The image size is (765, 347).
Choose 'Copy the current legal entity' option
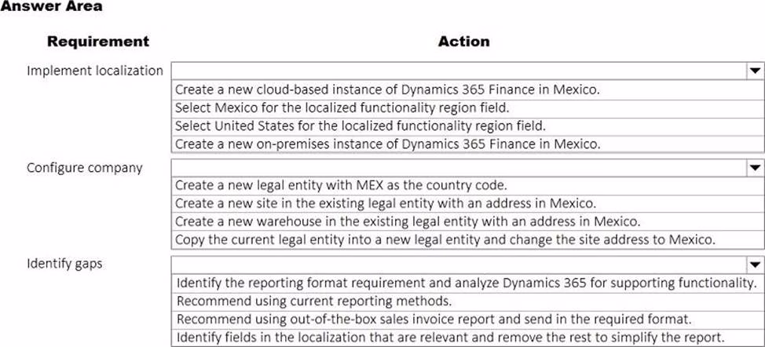444,239
